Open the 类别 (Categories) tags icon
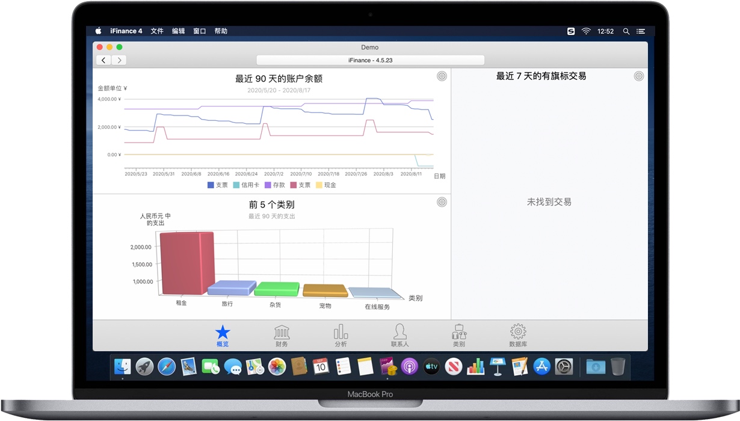 pyautogui.click(x=458, y=331)
